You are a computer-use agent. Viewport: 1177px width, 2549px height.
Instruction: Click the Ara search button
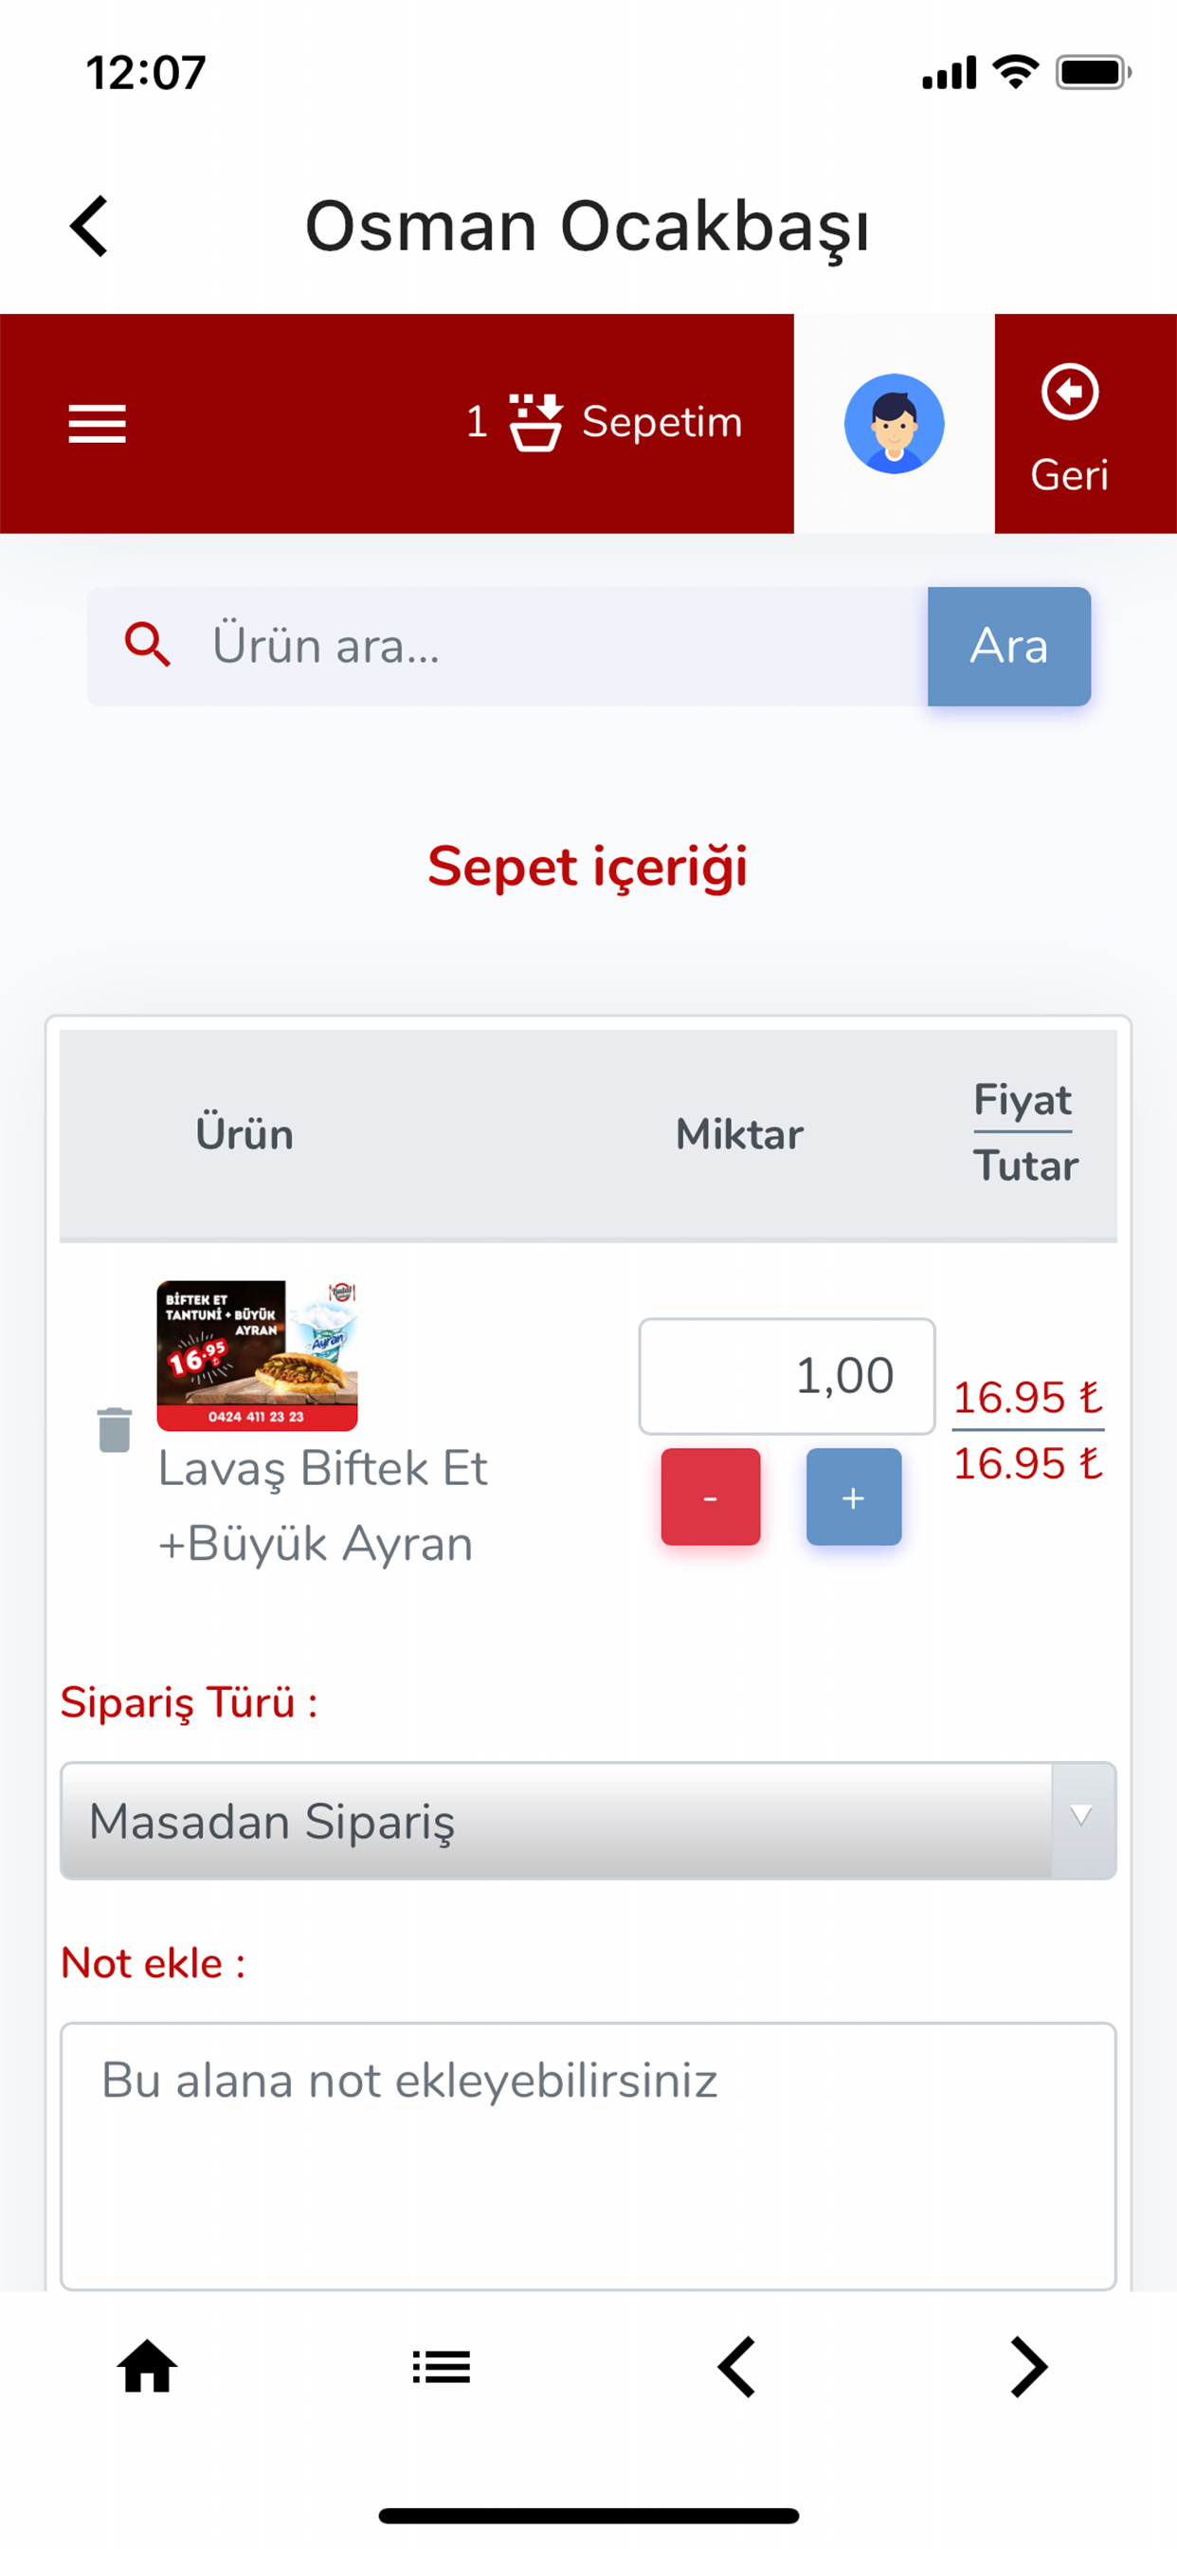1008,646
